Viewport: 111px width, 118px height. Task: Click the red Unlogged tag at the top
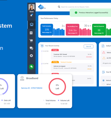tap(55, 50)
